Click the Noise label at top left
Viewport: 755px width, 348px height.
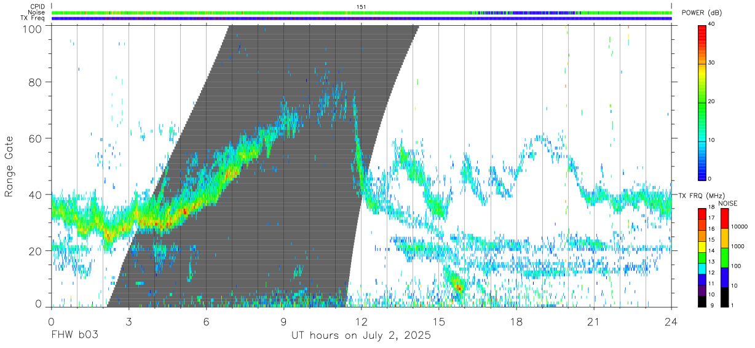36,12
